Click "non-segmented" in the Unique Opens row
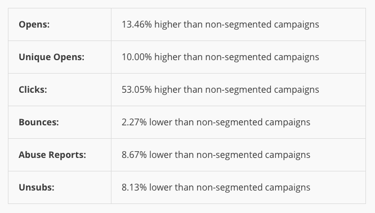375x213 pixels. pos(238,57)
